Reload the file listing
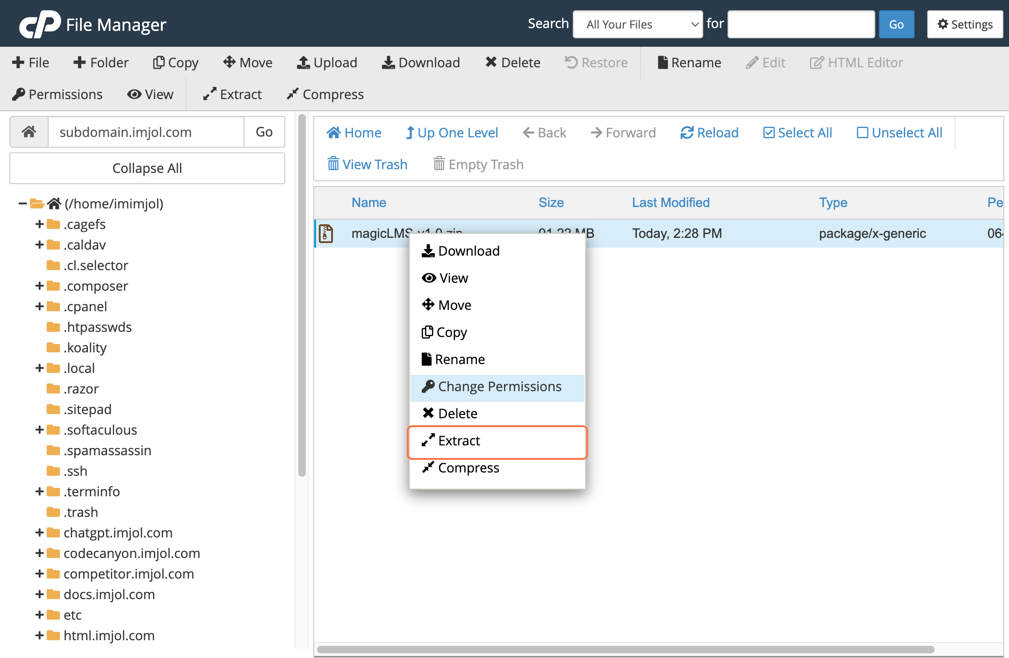This screenshot has width=1009, height=658. tap(710, 133)
